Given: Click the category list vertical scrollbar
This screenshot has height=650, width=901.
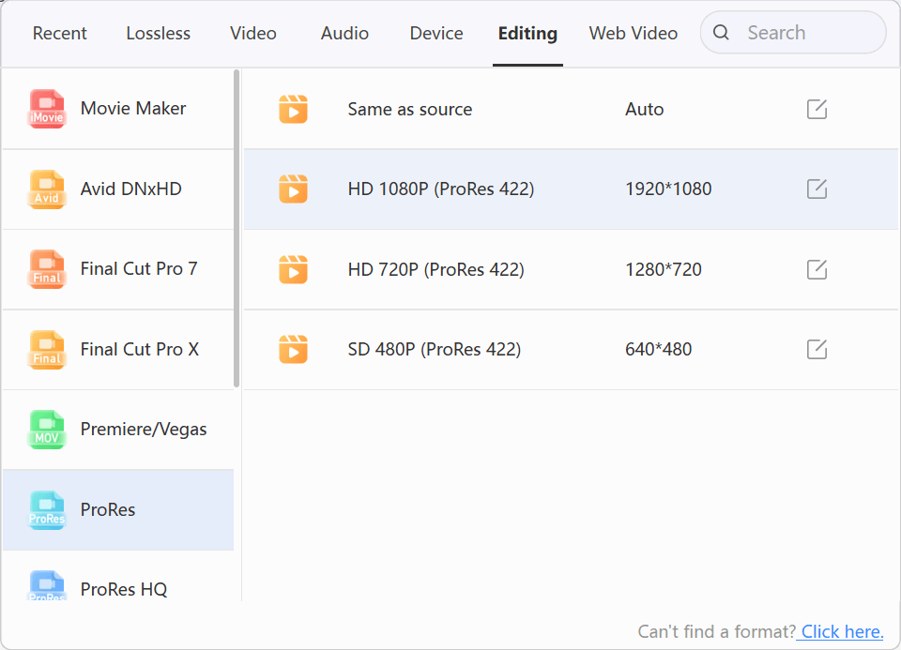Looking at the screenshot, I should coord(237,229).
